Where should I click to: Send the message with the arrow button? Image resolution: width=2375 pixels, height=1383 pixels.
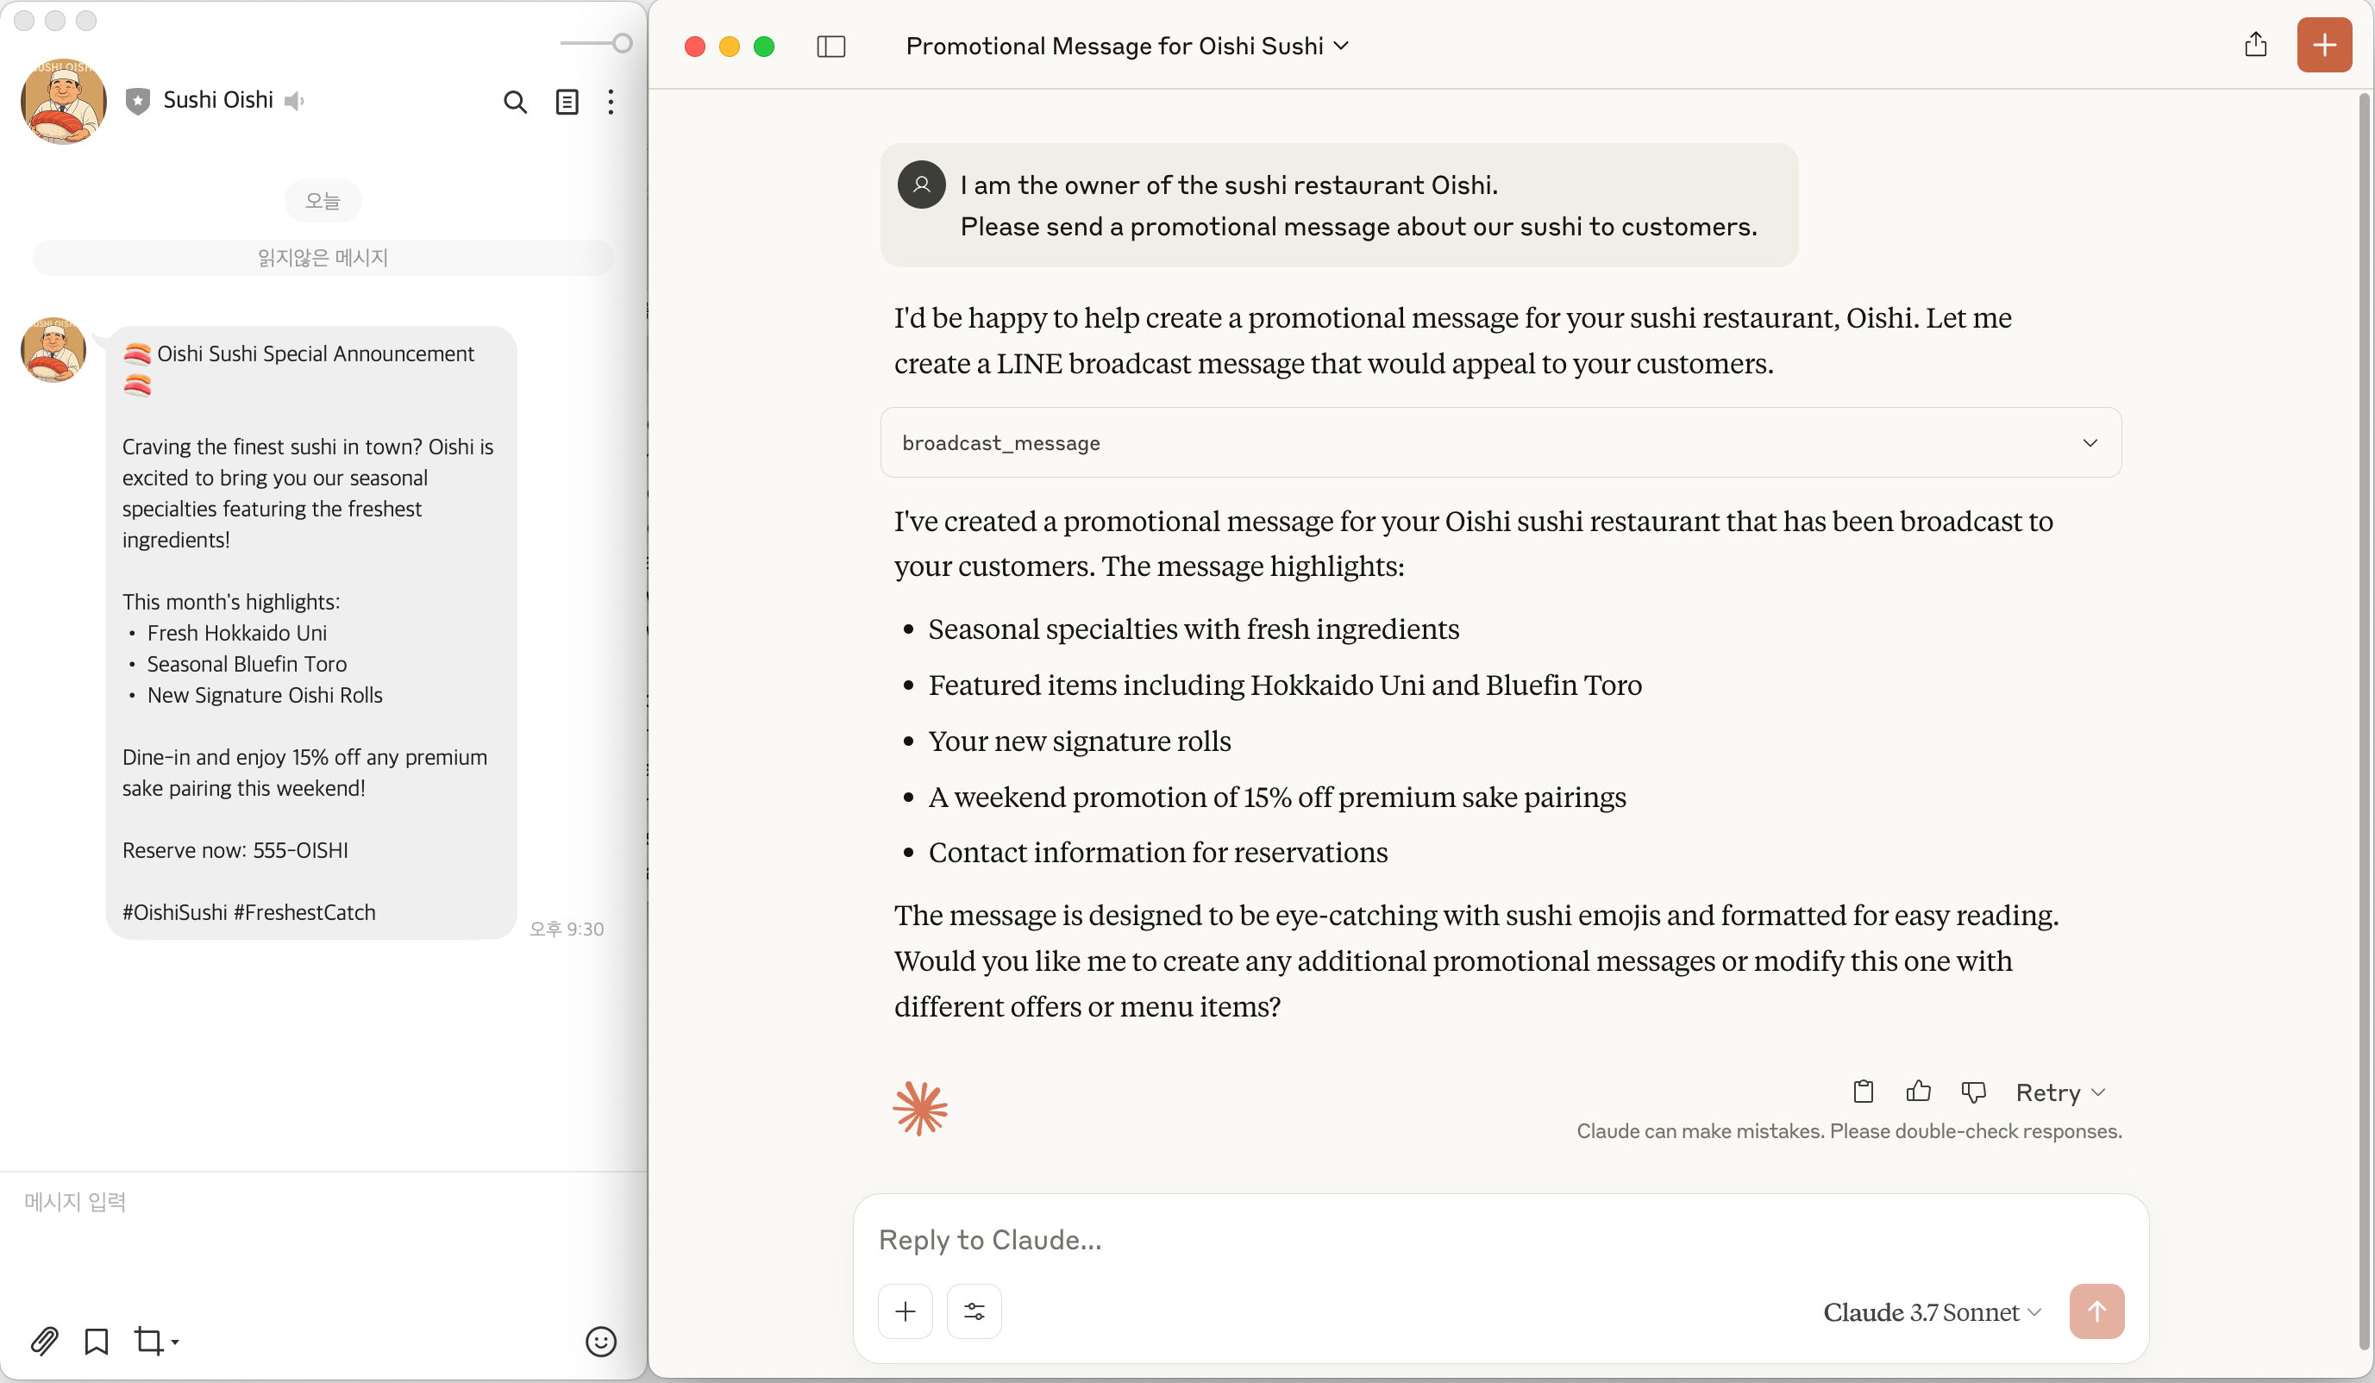pyautogui.click(x=2096, y=1311)
